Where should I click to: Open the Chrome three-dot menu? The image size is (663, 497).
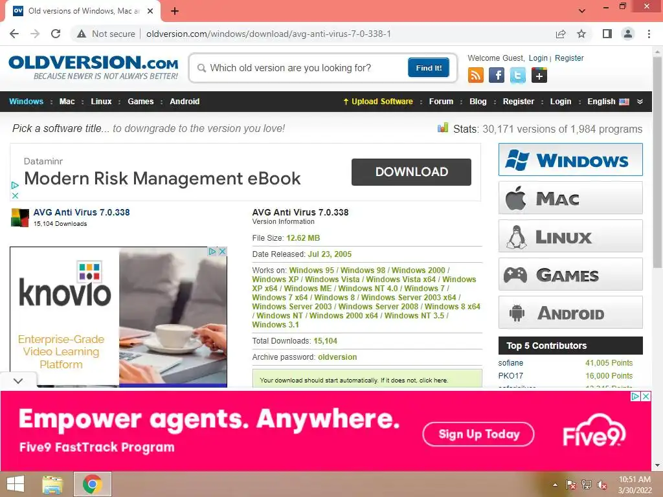click(x=649, y=34)
